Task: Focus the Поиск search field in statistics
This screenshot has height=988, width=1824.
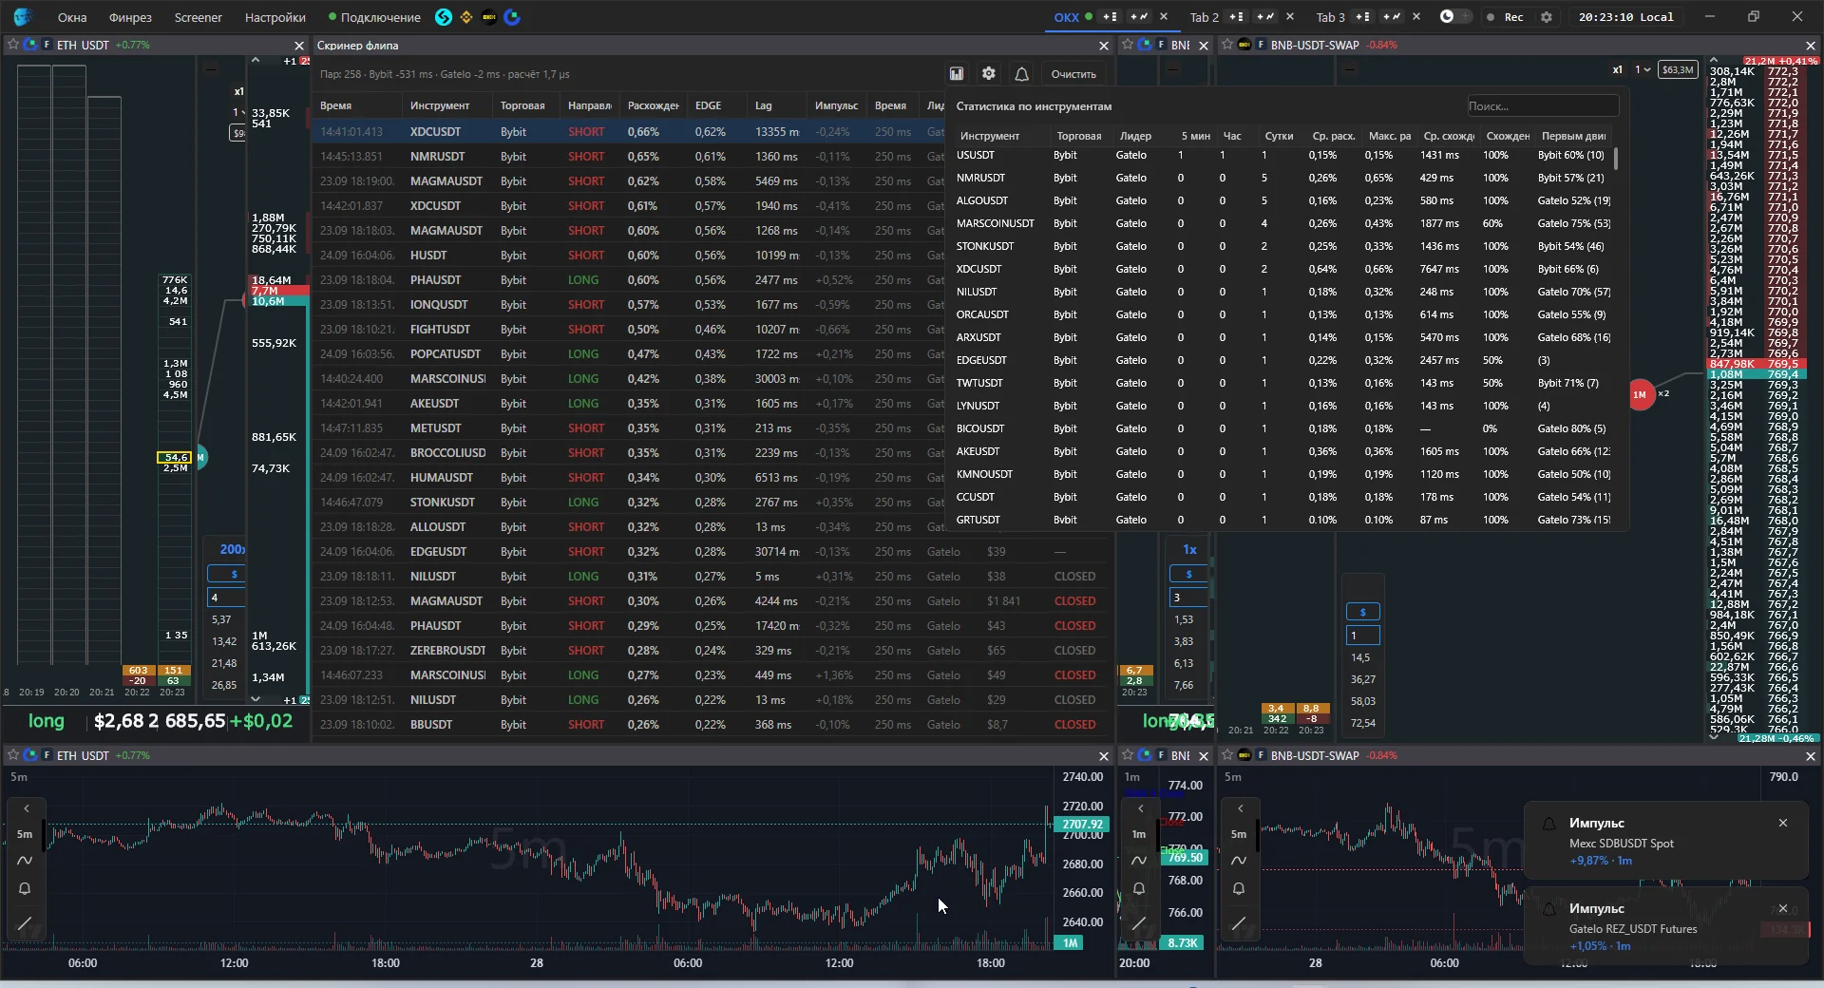Action: [1542, 106]
